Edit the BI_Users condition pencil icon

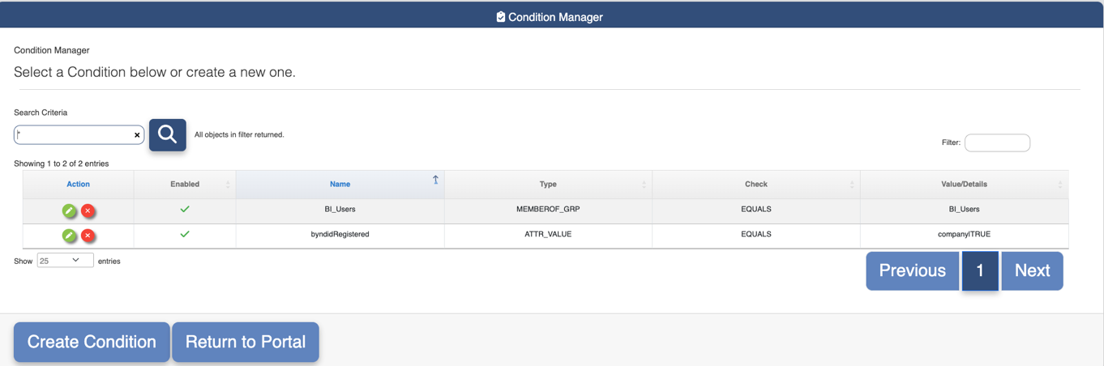[70, 211]
